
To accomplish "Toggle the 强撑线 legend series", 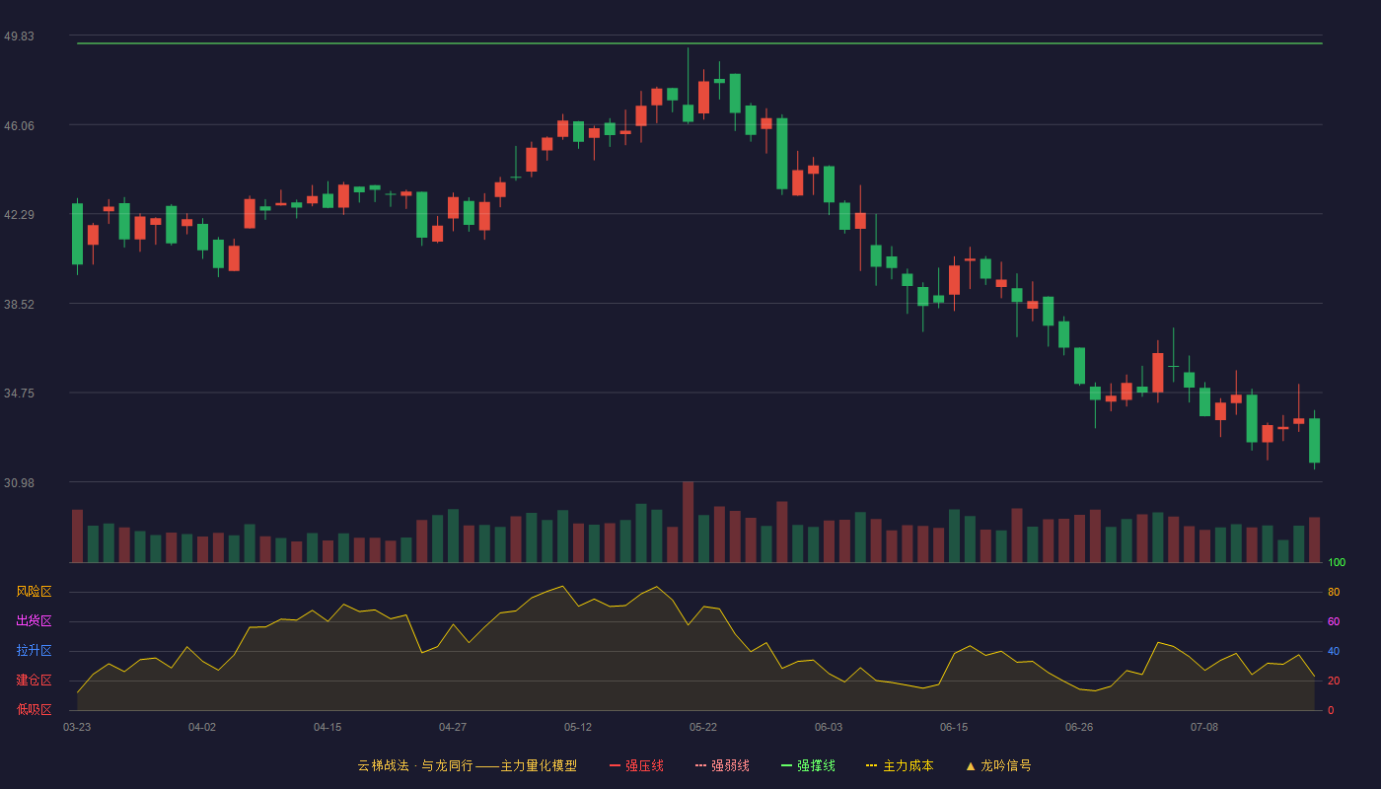I will point(808,765).
